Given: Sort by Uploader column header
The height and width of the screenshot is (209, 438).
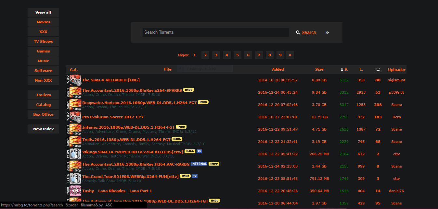Looking at the screenshot, I should pyautogui.click(x=397, y=70).
